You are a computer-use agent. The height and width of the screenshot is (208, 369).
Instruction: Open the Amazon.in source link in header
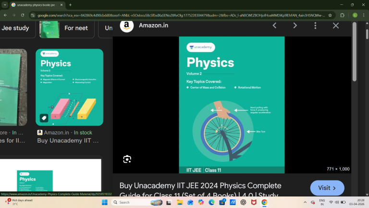pyautogui.click(x=153, y=26)
